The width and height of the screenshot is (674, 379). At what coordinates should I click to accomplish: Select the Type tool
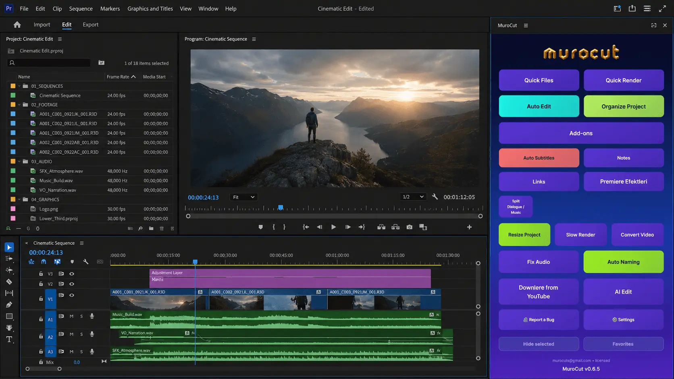point(9,340)
